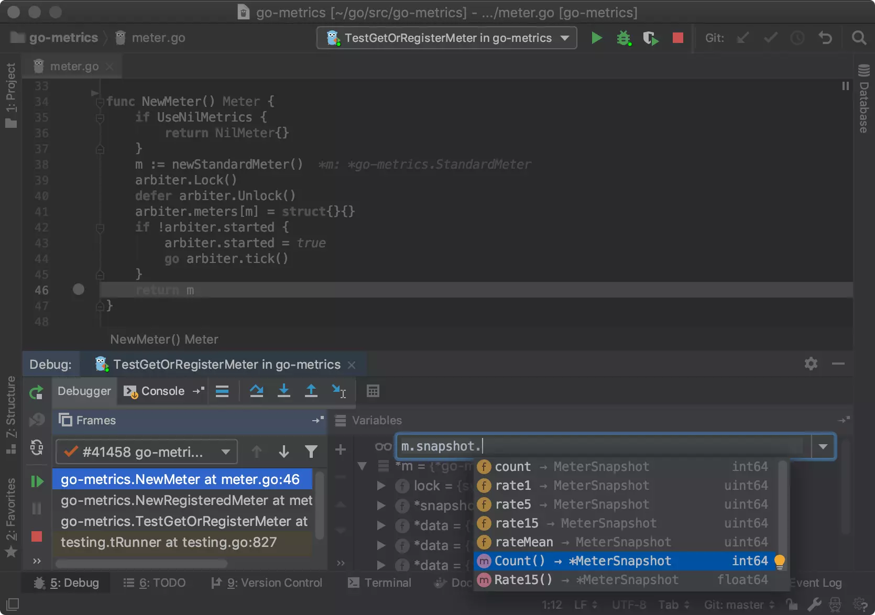Click the Step Into debugger icon
This screenshot has width=875, height=615.
click(283, 391)
